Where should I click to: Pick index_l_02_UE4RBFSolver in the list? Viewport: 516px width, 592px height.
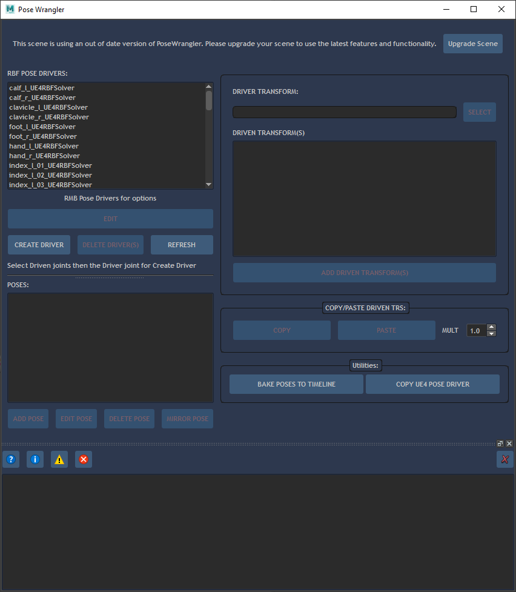(50, 175)
